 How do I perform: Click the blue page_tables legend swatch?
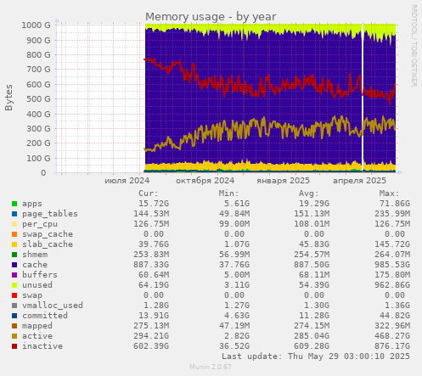tap(14, 214)
